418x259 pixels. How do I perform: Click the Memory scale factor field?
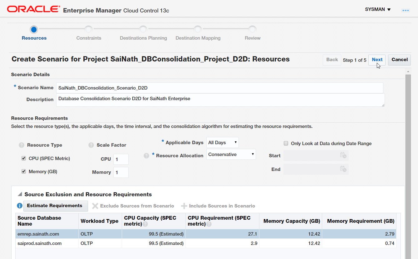click(x=121, y=172)
